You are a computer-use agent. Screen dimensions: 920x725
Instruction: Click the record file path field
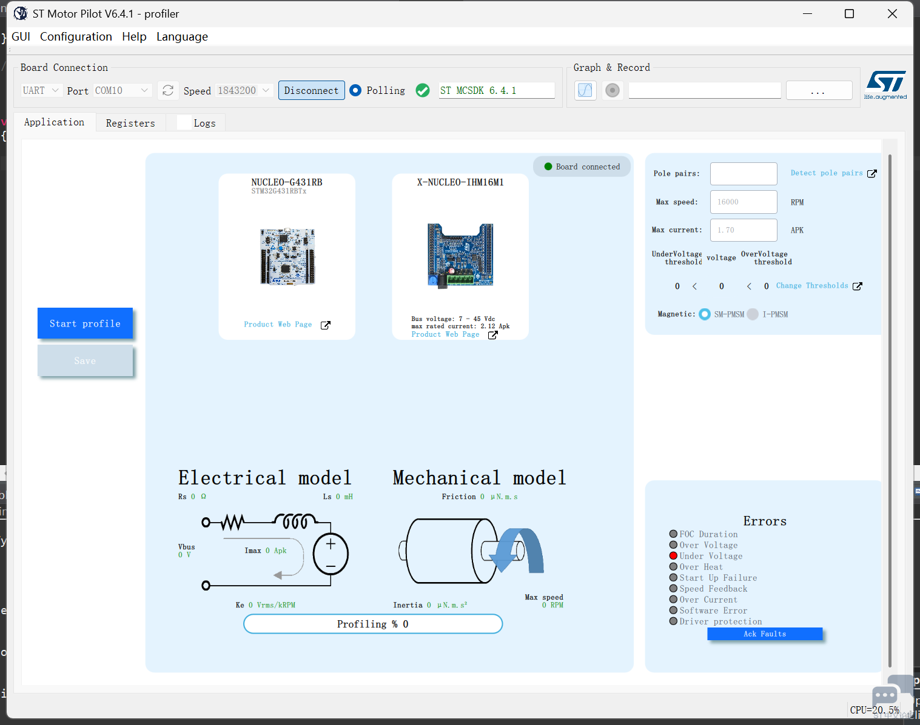[x=705, y=90]
